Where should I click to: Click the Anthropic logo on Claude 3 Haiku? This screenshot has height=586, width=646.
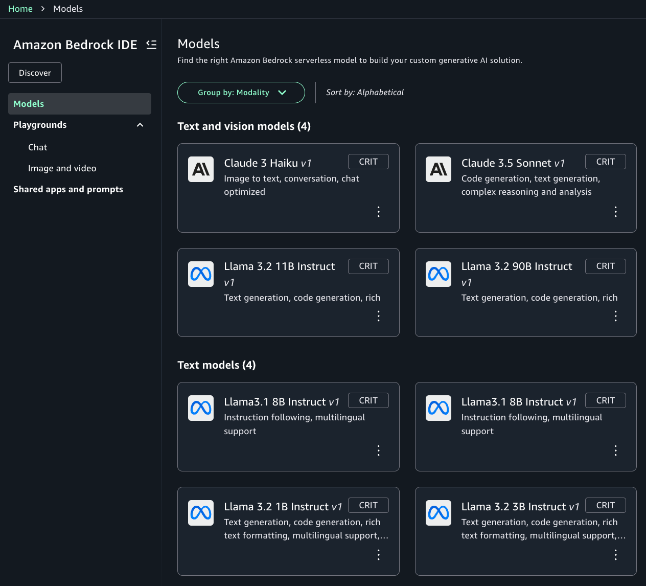coord(201,169)
